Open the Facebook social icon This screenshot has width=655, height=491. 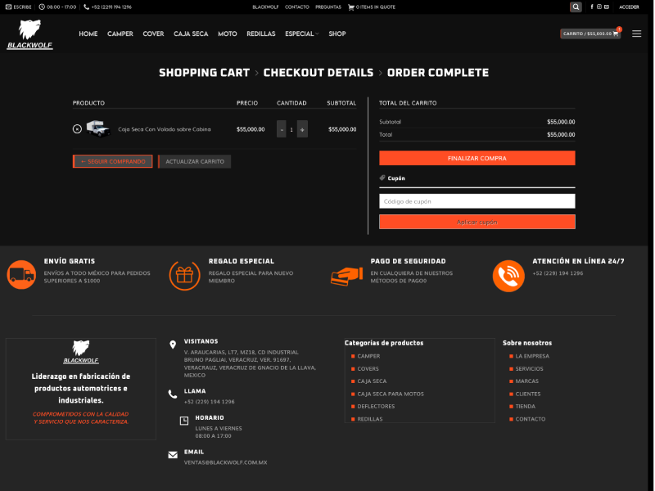(x=591, y=7)
